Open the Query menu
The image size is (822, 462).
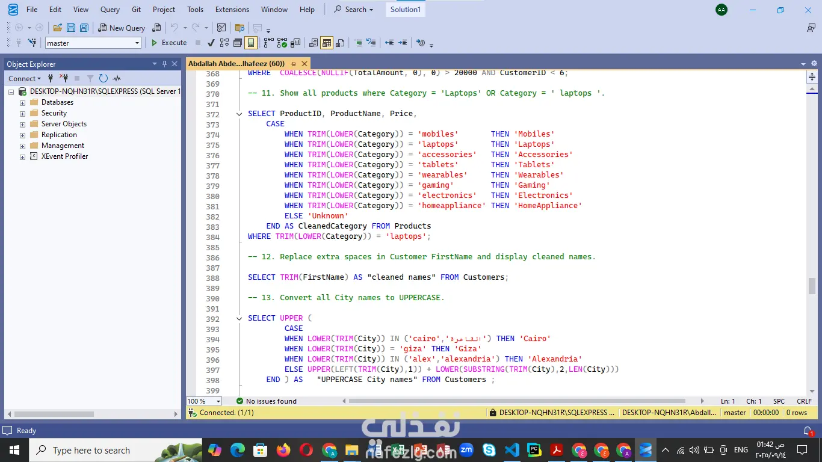coord(110,10)
